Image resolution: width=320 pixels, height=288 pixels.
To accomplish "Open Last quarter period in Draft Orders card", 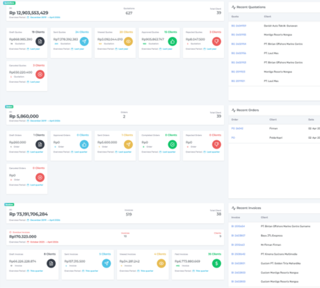I will [36, 152].
